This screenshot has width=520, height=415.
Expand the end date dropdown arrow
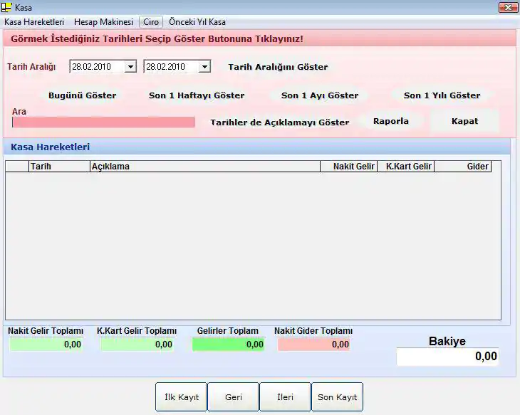point(204,67)
